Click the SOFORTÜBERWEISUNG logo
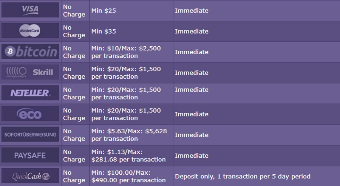 coord(30,134)
